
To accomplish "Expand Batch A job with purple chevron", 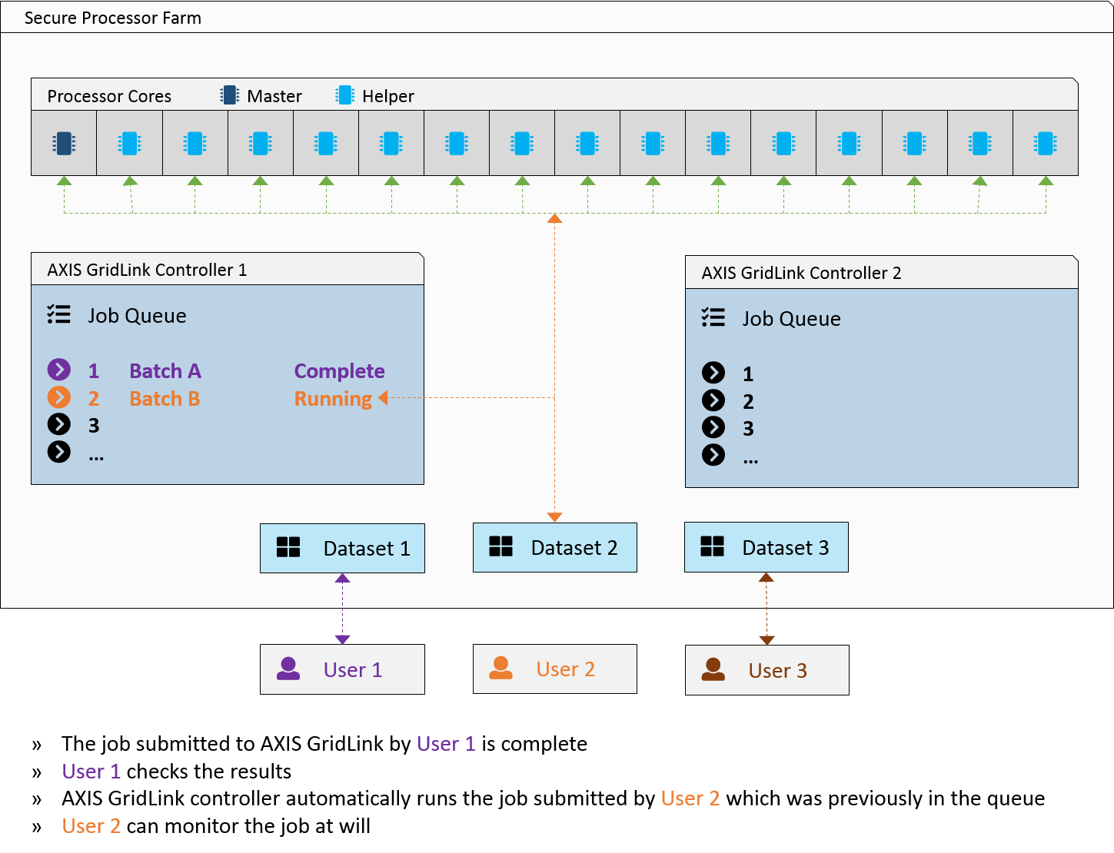I will pos(59,370).
